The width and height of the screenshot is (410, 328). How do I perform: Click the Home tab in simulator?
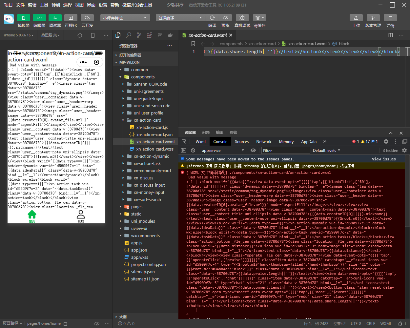coord(32,216)
